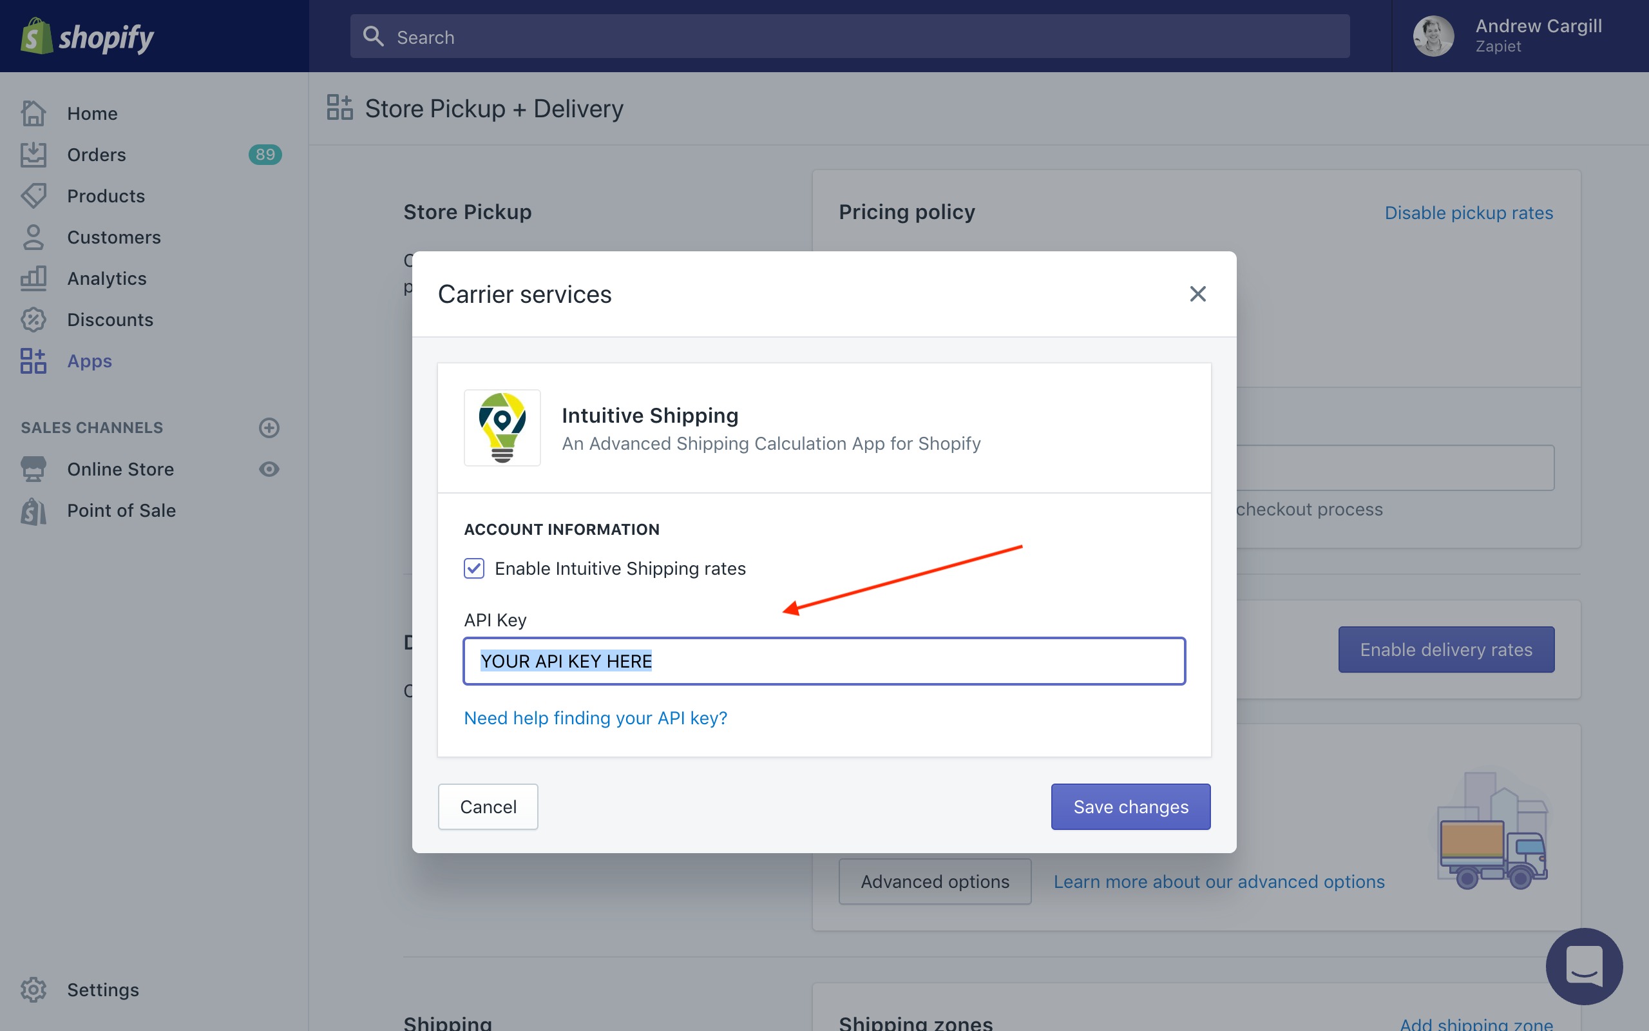Open Andrew Cargill account menu
This screenshot has width=1649, height=1031.
[x=1520, y=36]
